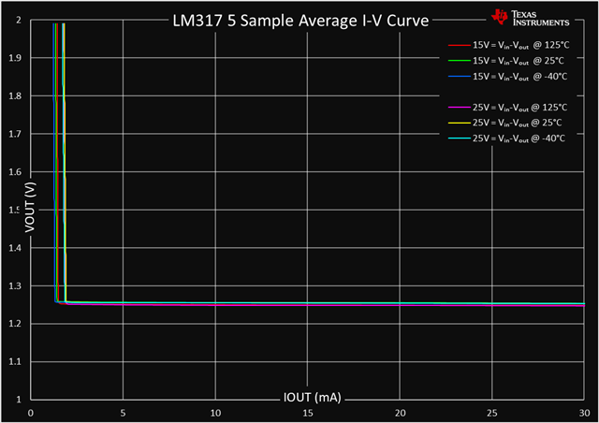This screenshot has width=599, height=423.
Task: Select the magenta legend line for 25V @ 125°C
Action: point(460,108)
